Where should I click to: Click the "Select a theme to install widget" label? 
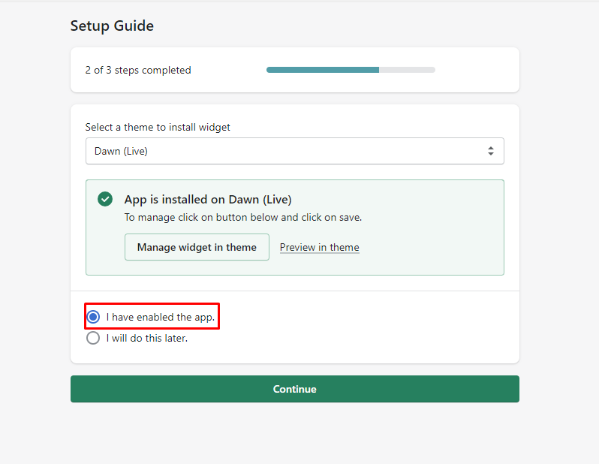click(158, 127)
